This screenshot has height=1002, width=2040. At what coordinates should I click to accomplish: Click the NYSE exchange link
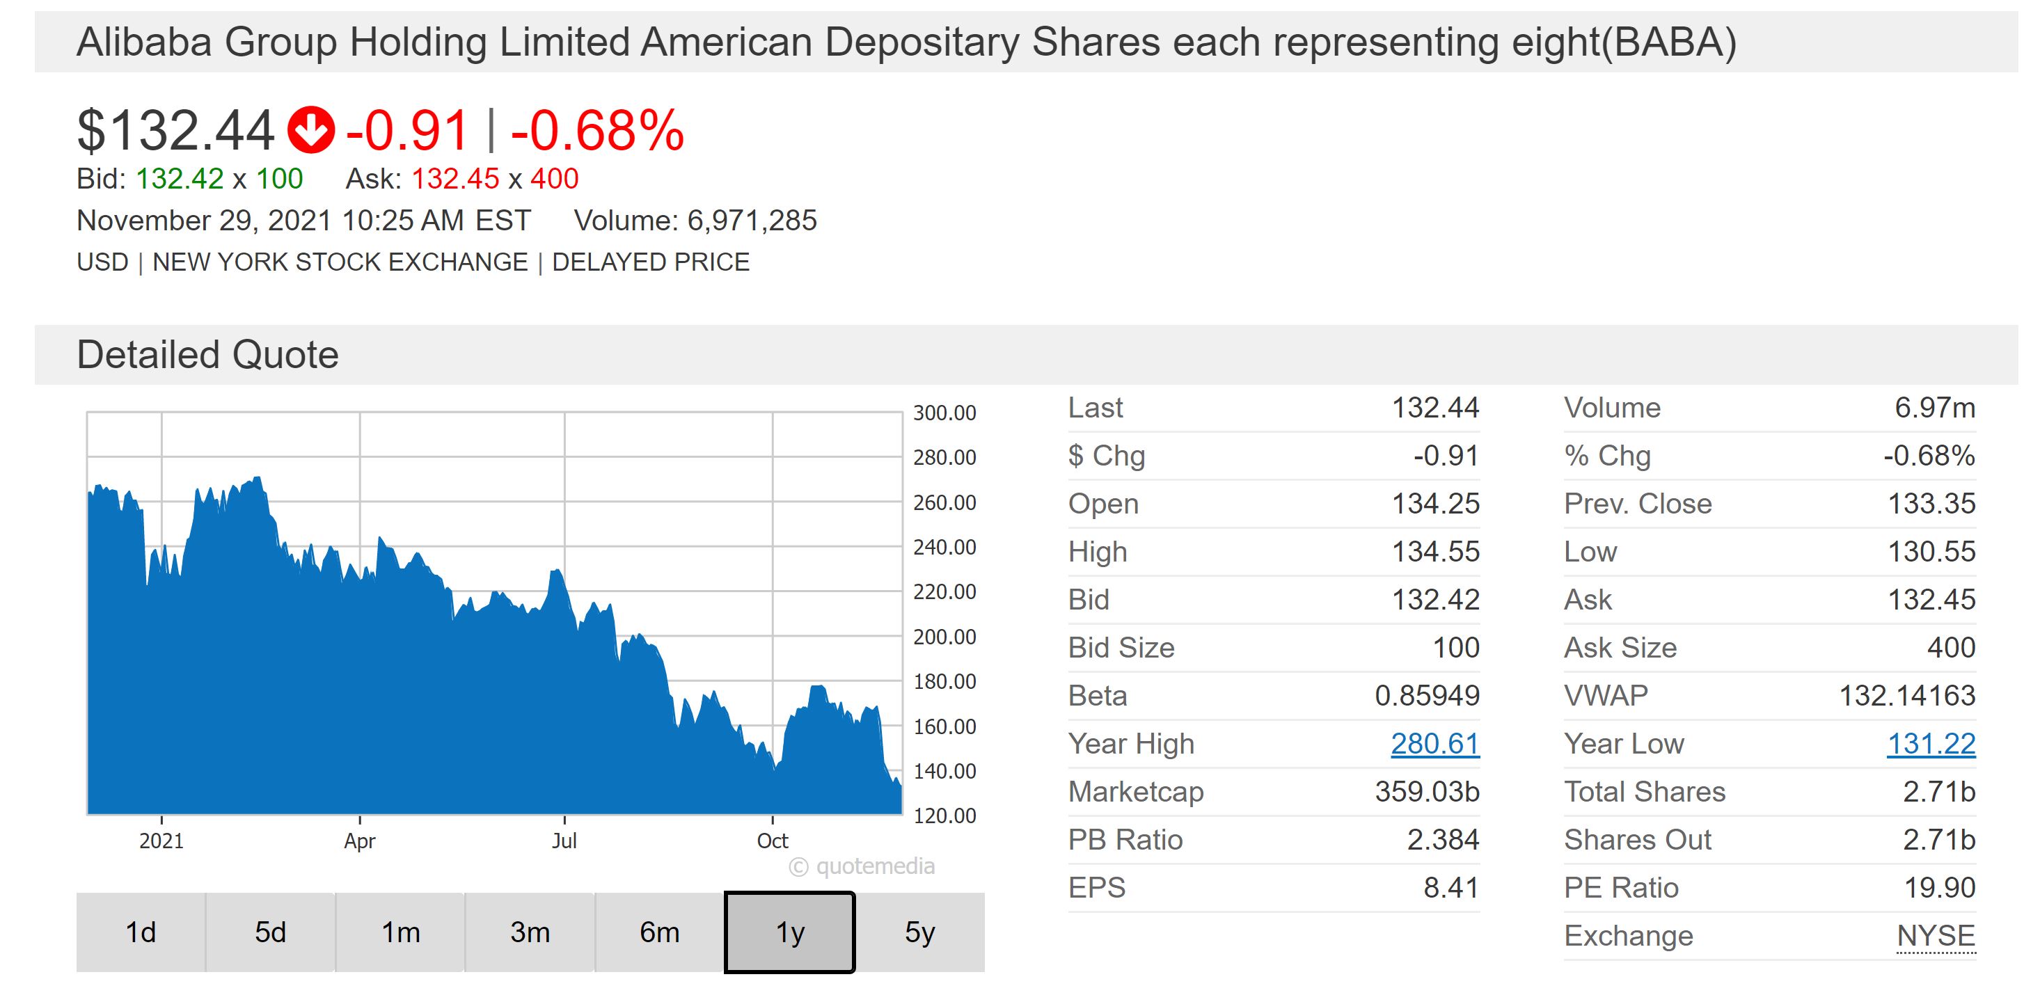[1936, 937]
